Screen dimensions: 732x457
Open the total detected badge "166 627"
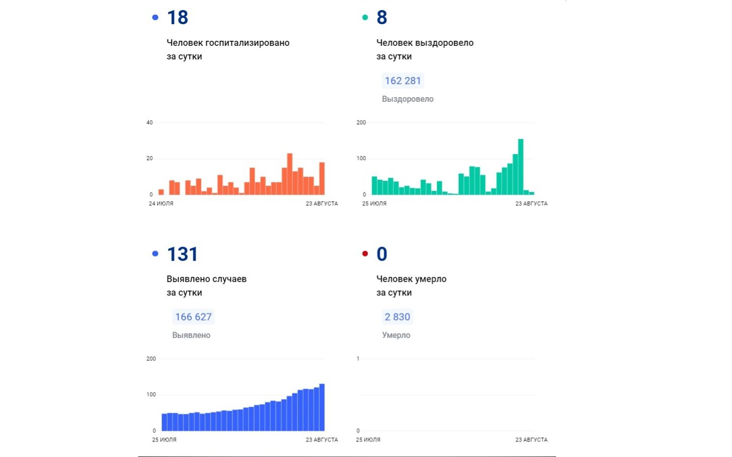coord(194,317)
